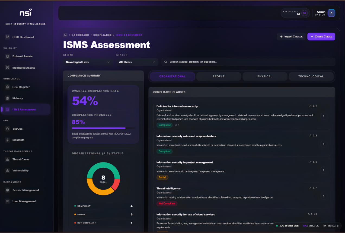Viewport: 345px width, 233px height.
Task: Expand the project management clause arrow
Action: (x=324, y=170)
